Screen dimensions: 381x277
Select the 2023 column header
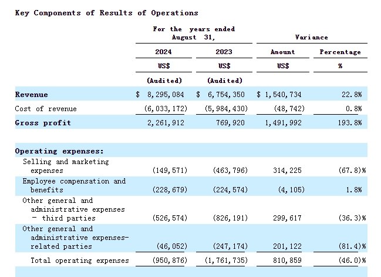tap(224, 52)
